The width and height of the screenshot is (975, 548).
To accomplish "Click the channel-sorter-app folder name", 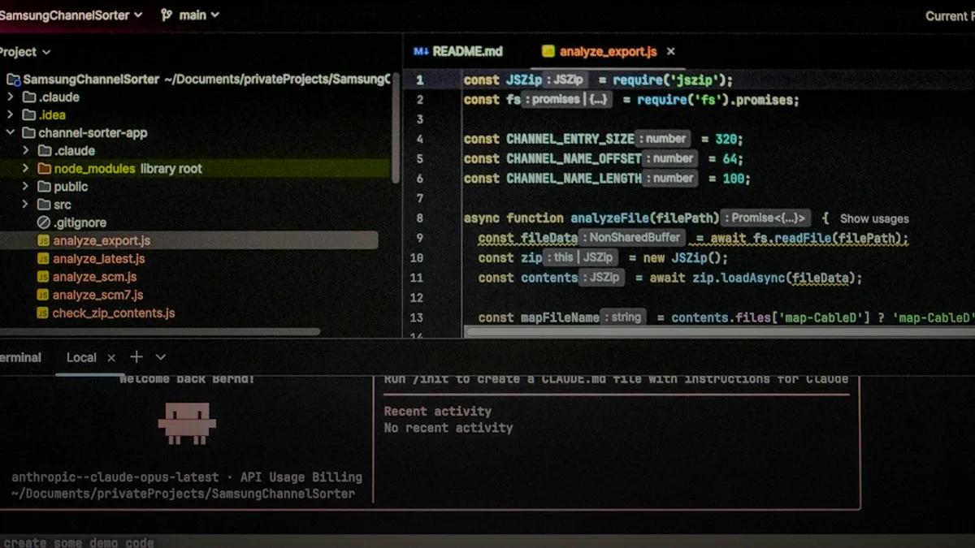I will click(x=93, y=133).
